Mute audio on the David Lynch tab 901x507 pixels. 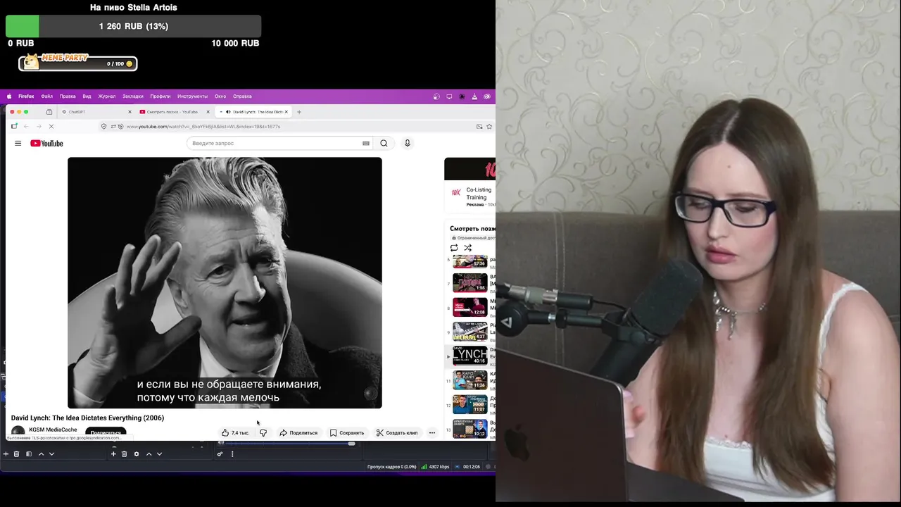tap(228, 112)
